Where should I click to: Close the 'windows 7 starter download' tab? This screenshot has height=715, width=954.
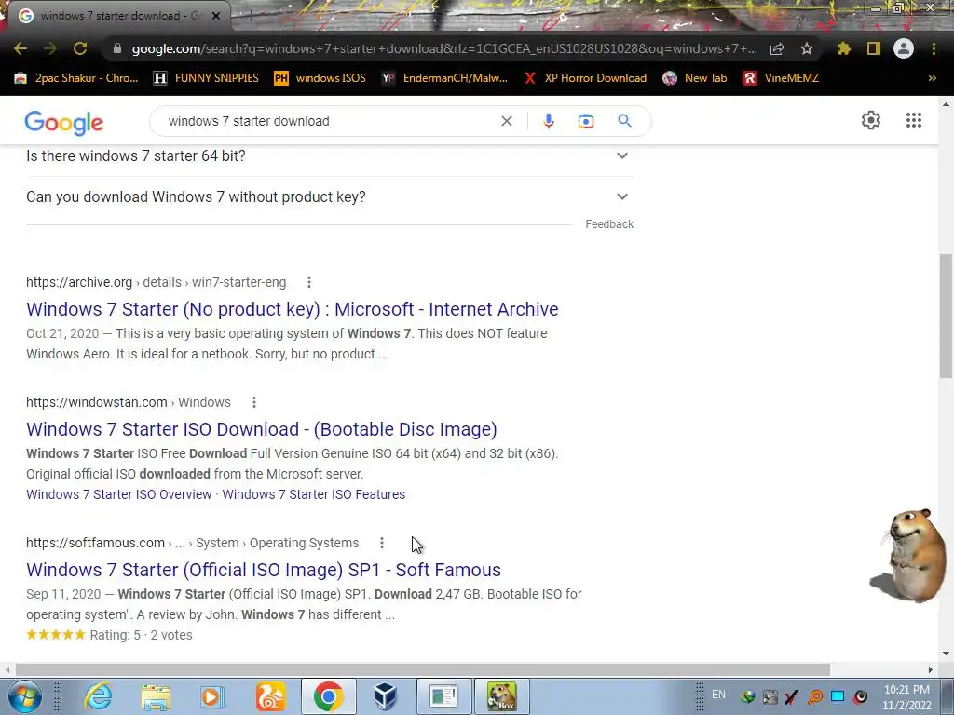click(x=216, y=16)
